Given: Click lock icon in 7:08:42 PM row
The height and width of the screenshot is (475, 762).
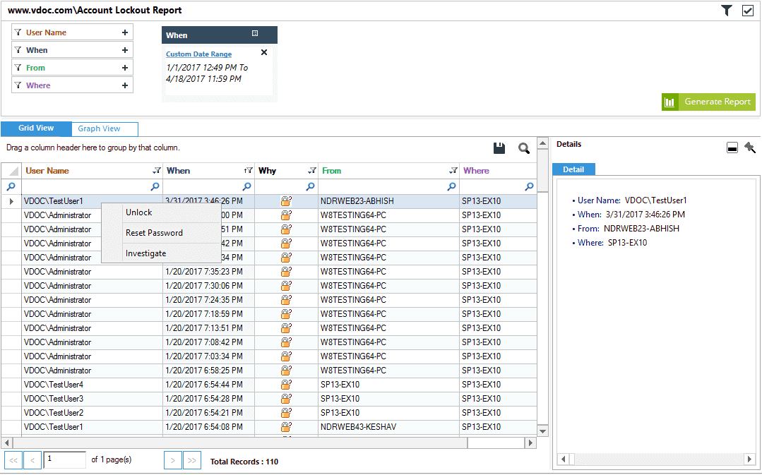Looking at the screenshot, I should (x=286, y=342).
